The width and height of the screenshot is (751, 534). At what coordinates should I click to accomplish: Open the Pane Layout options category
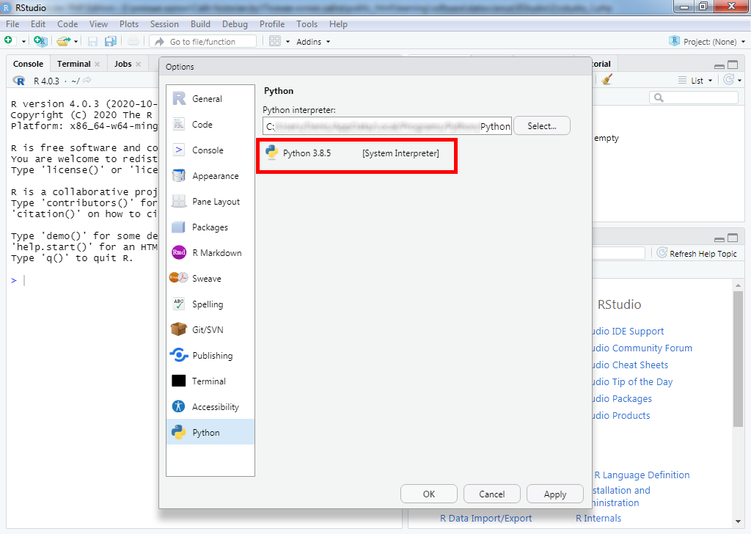216,202
